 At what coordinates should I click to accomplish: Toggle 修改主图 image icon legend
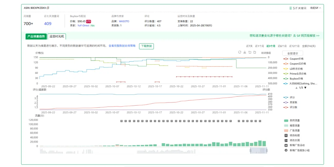(x=286, y=140)
